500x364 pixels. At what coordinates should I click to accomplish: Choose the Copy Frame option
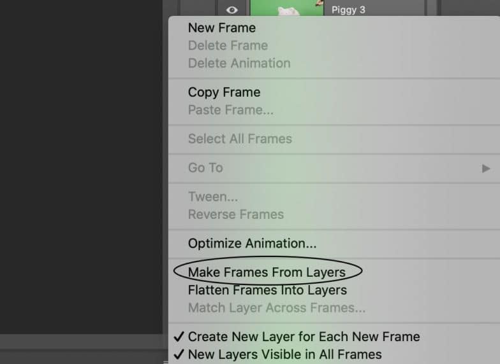pyautogui.click(x=224, y=92)
